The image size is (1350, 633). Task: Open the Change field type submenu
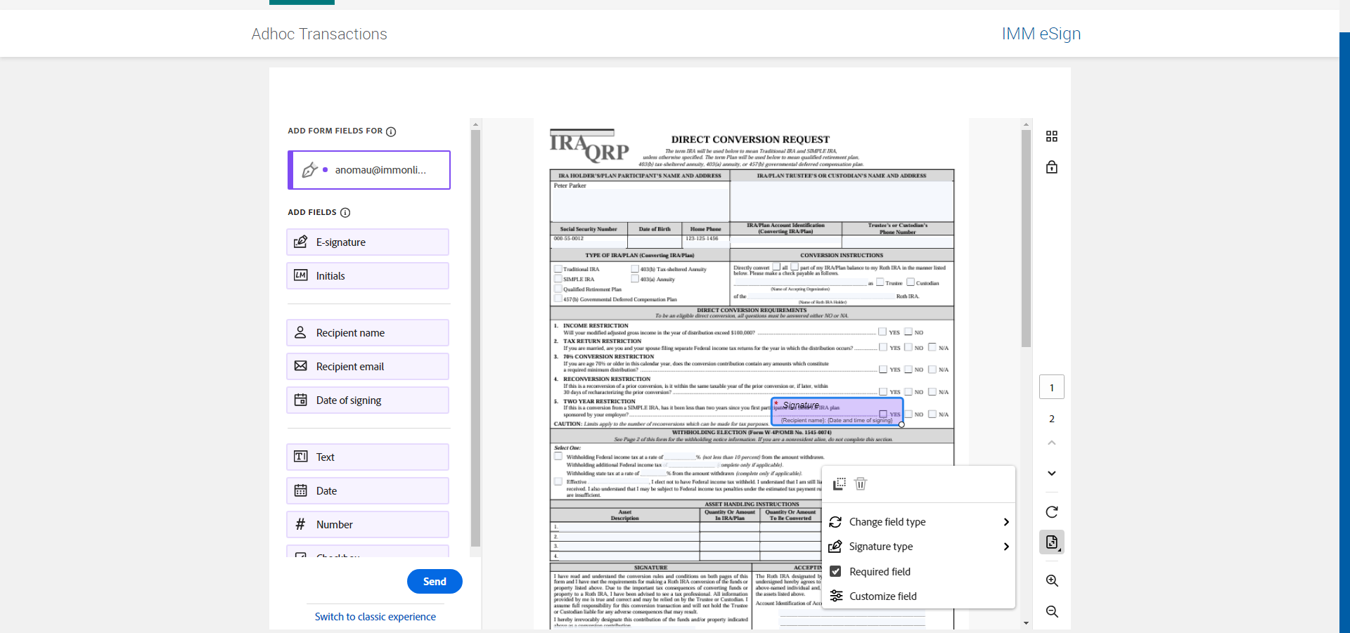coord(918,522)
